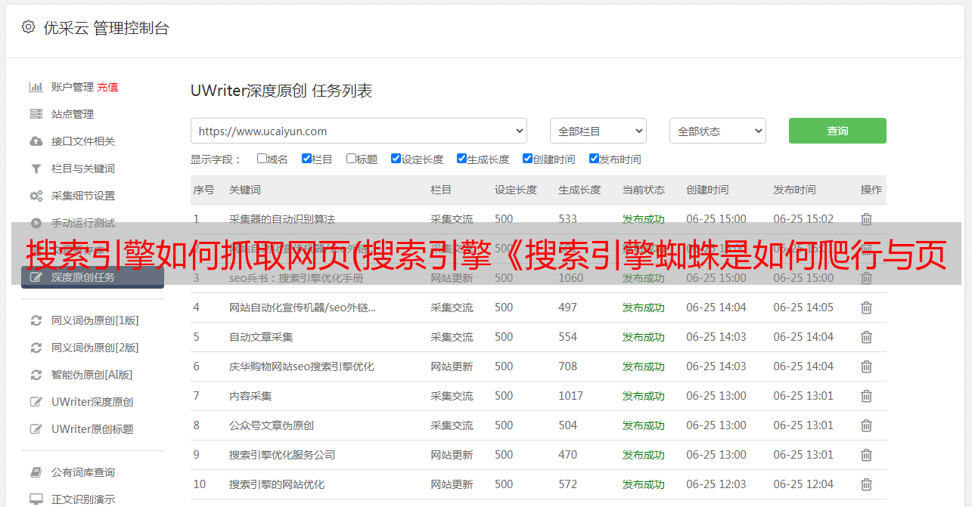Image resolution: width=972 pixels, height=507 pixels.
Task: Click the 接口文件相关 cloud upload icon
Action: [x=36, y=141]
